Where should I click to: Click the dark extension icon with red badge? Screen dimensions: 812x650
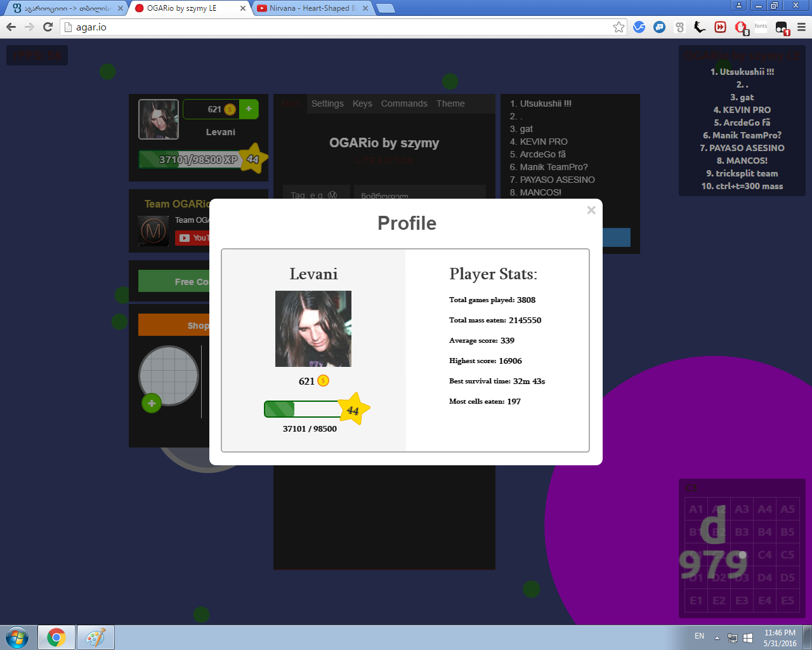782,28
